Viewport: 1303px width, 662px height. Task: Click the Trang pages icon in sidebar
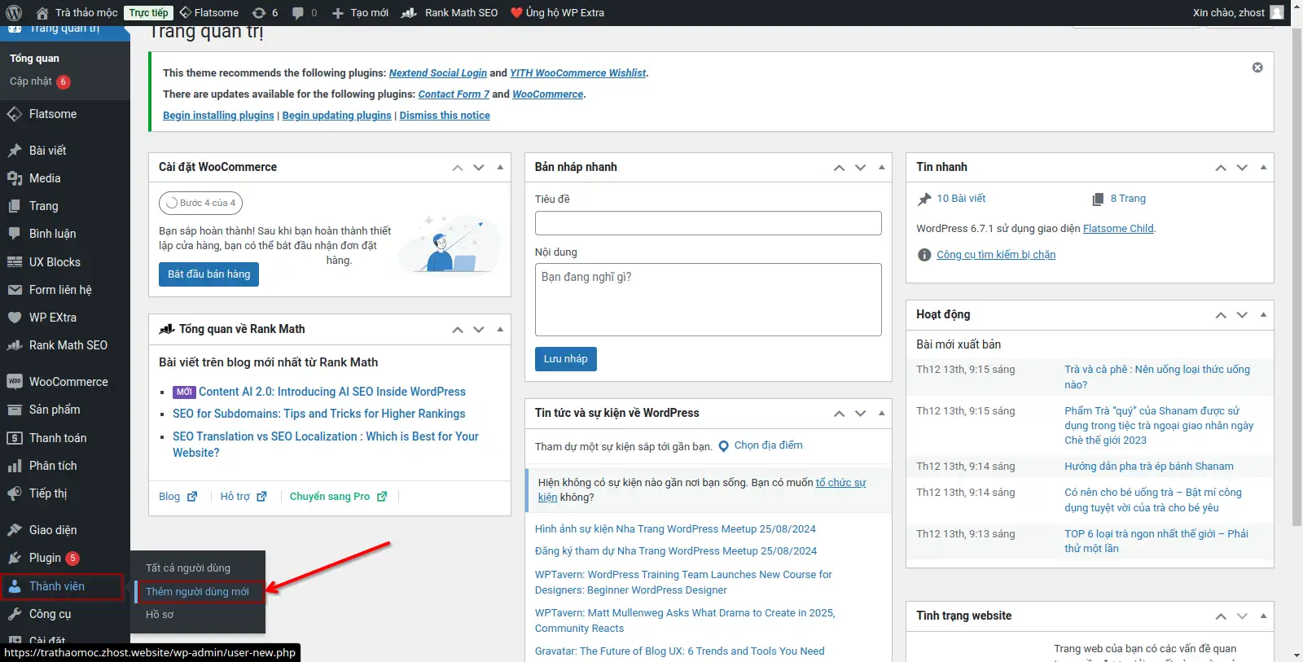15,206
